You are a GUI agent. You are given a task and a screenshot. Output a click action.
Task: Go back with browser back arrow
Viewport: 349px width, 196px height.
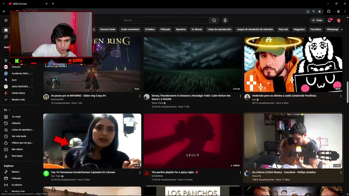4,11
